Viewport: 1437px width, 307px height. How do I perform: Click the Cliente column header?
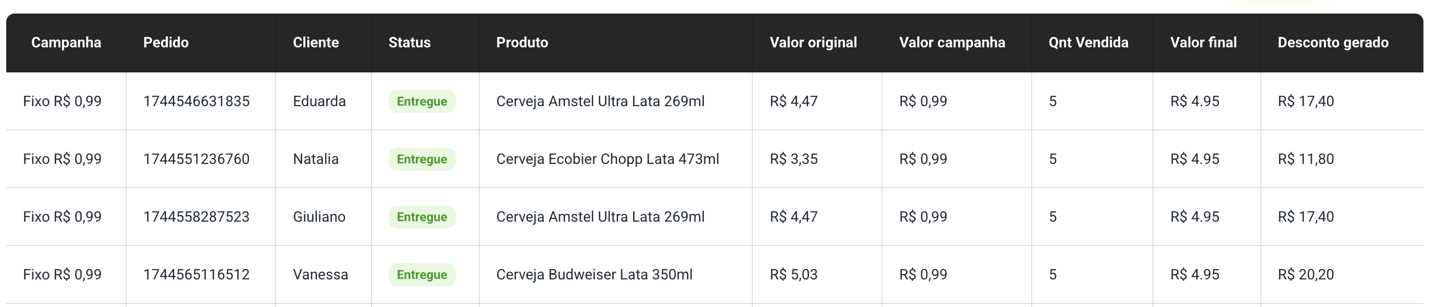[316, 42]
